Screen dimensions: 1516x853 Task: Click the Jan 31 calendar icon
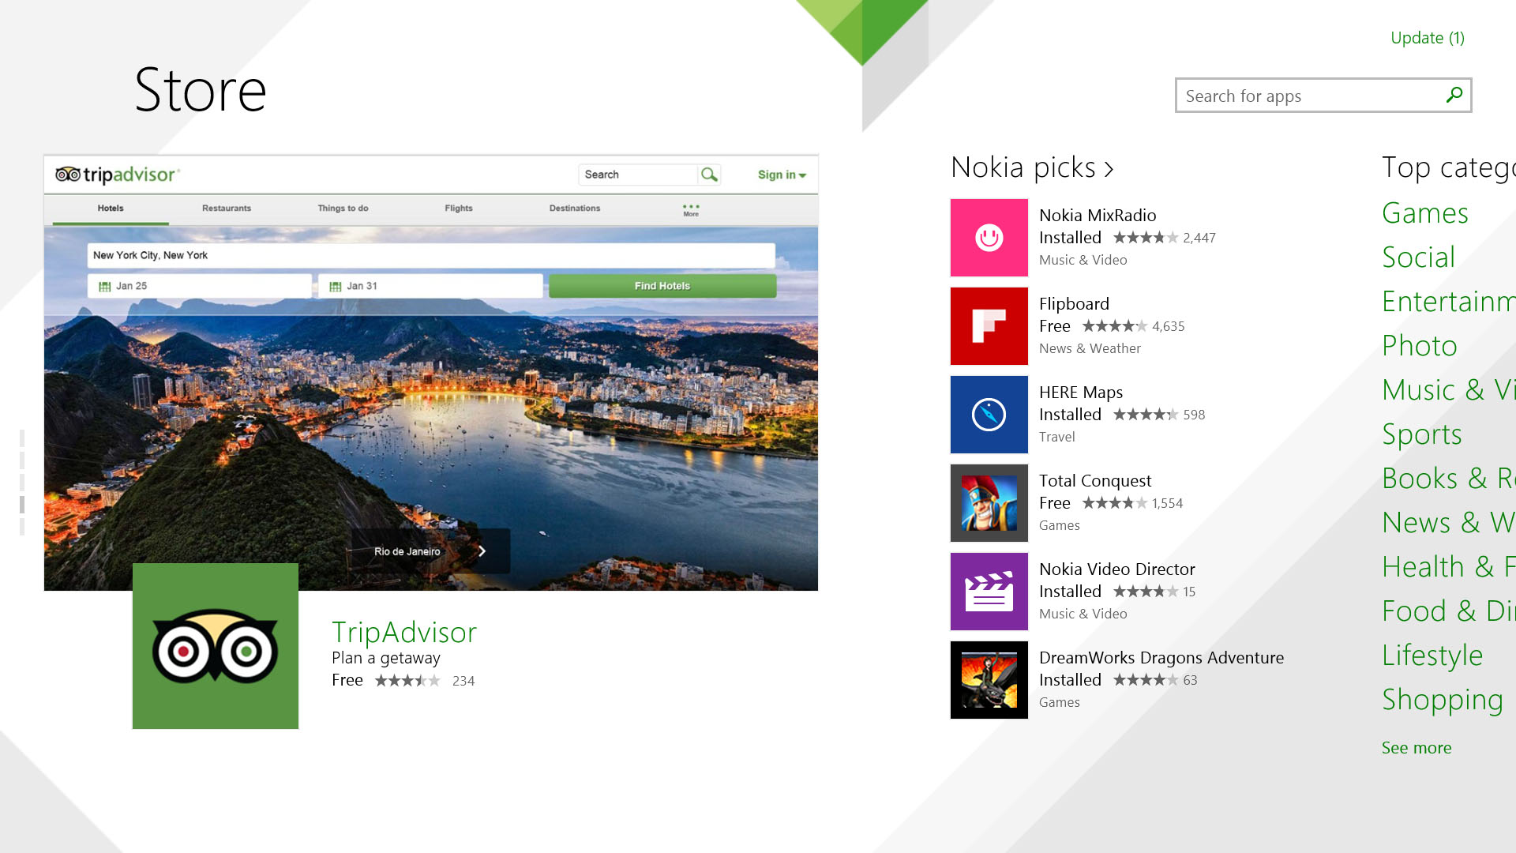(335, 287)
